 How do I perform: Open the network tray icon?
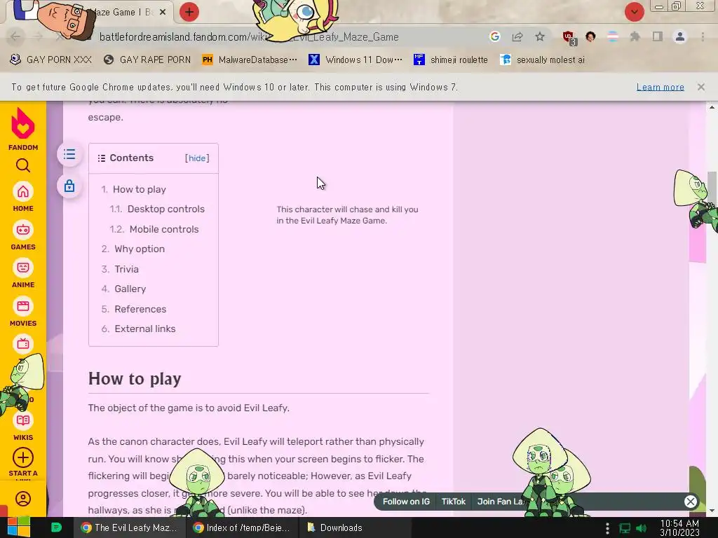[625, 528]
